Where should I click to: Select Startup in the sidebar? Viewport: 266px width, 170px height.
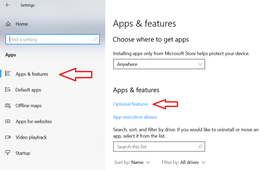23,153
